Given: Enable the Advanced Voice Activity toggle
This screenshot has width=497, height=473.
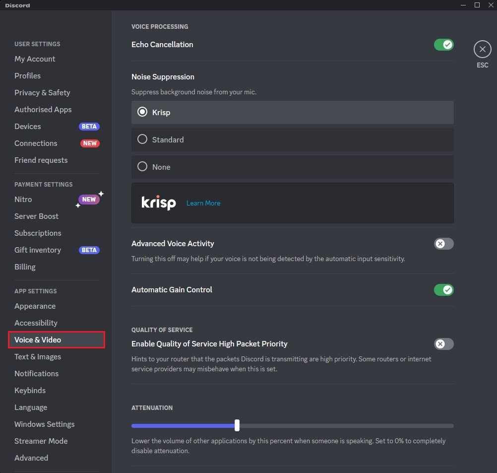Looking at the screenshot, I should pyautogui.click(x=443, y=244).
